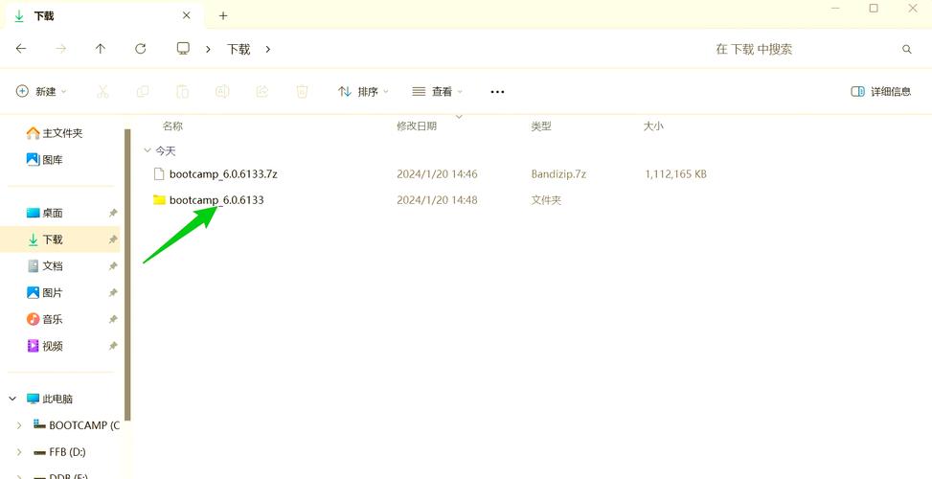Open 音乐 in sidebar
Screen dimensions: 932x479
(45, 319)
